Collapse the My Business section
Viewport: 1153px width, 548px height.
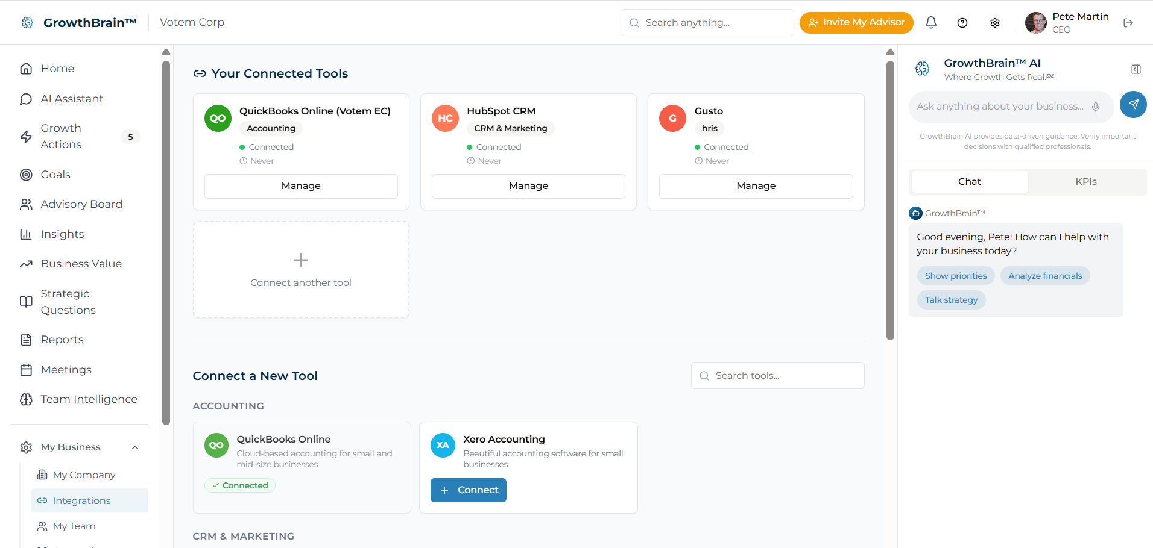click(x=134, y=447)
